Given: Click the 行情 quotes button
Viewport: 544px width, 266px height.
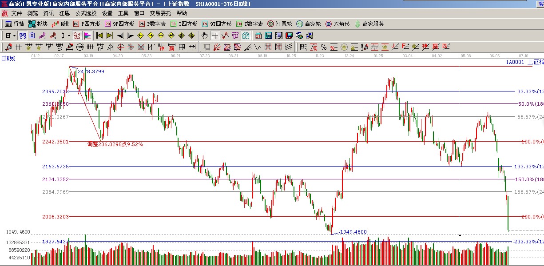Looking at the screenshot, I should (15, 24).
